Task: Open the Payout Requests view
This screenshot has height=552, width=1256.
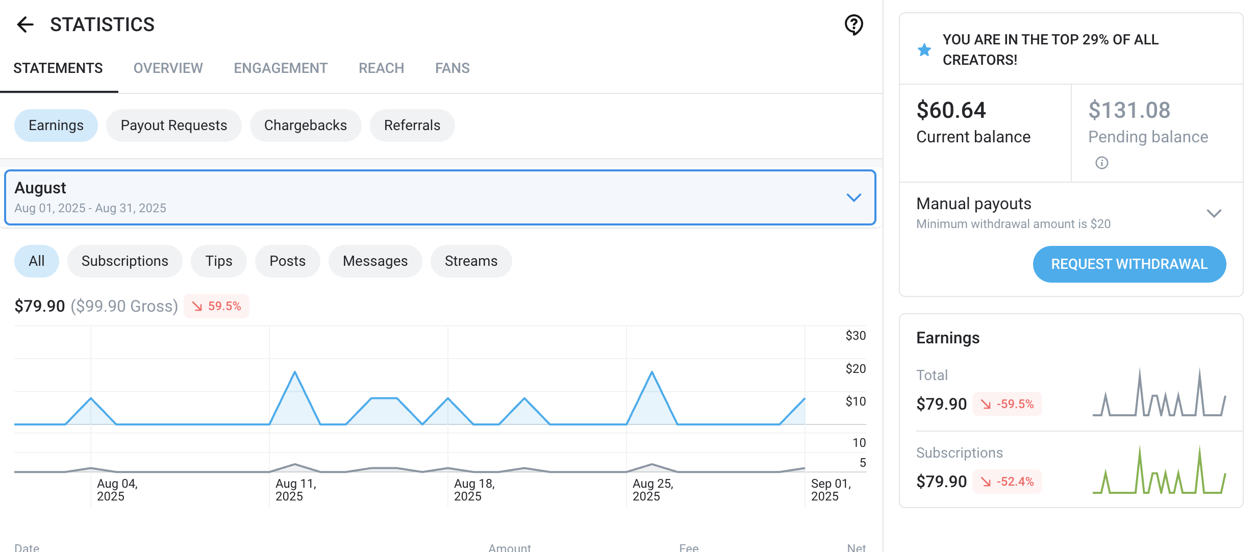Action: pyautogui.click(x=173, y=125)
